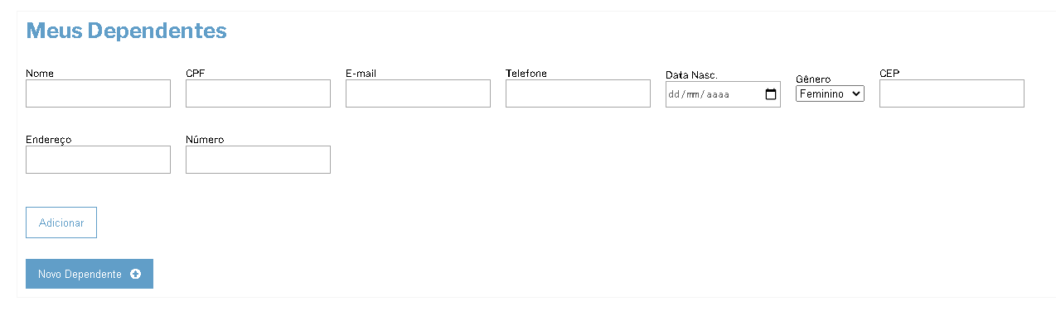Select the E-mail text box
The width and height of the screenshot is (1056, 311).
point(418,93)
